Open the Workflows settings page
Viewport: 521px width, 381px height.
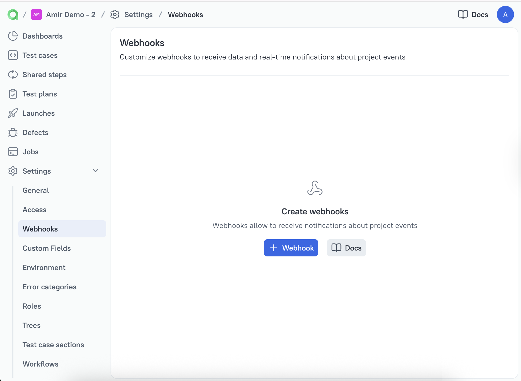(41, 364)
